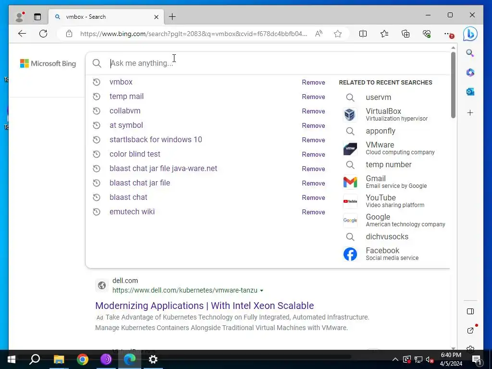Open the Edge profile icon
Image resolution: width=492 pixels, height=369 pixels.
tap(20, 17)
